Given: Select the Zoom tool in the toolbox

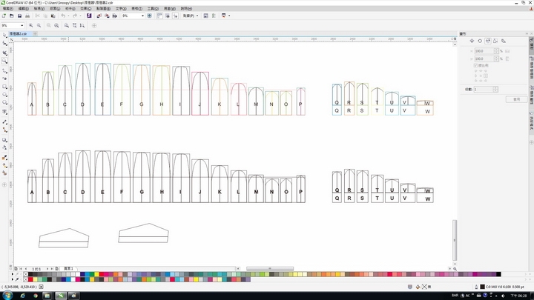Looking at the screenshot, I should coord(4,61).
